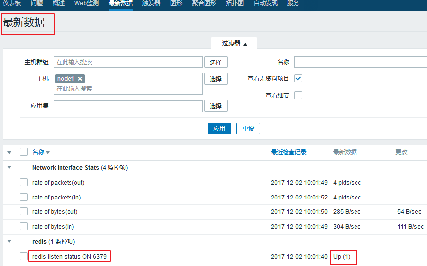
Task: Check the rate of packets(in) row
Action: (x=24, y=197)
